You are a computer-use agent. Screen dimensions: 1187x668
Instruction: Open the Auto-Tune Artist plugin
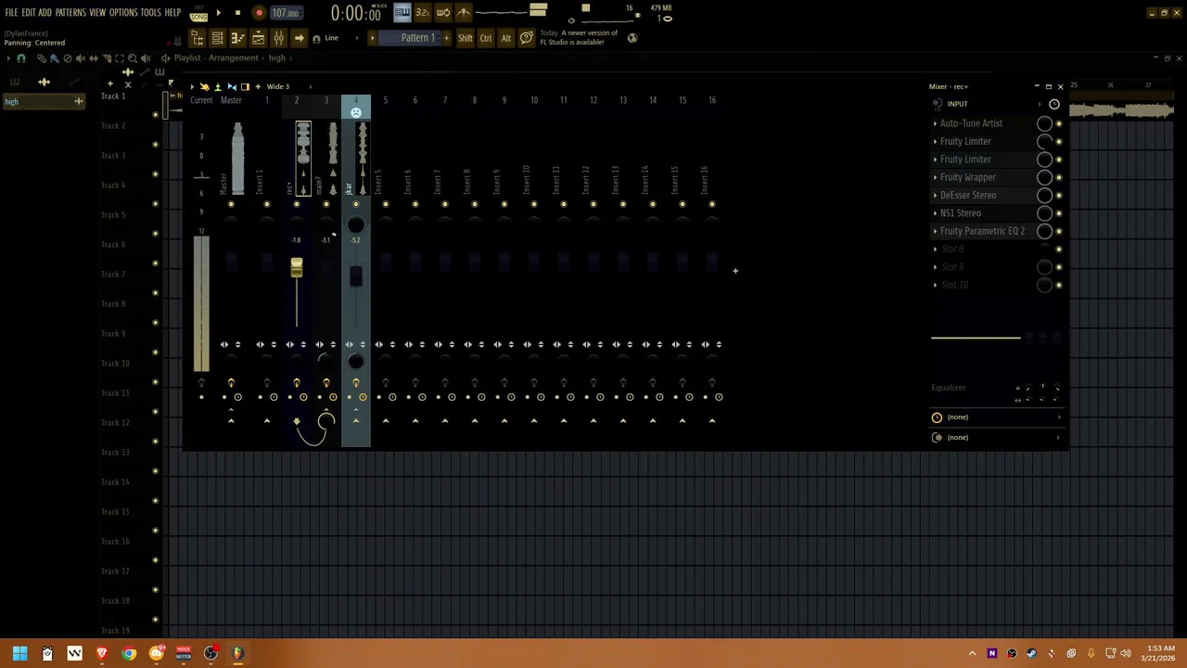(971, 123)
